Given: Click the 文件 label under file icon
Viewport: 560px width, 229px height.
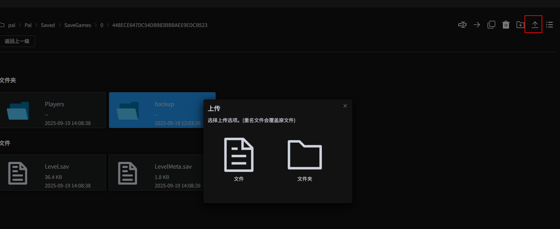Looking at the screenshot, I should tap(239, 179).
